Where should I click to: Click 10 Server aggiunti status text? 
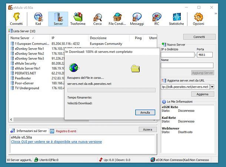click(19, 160)
